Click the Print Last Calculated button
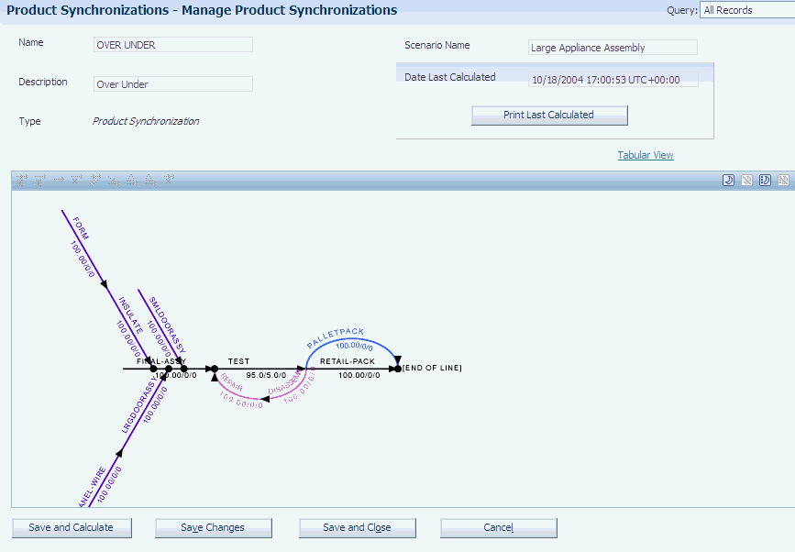The image size is (795, 552). [549, 115]
